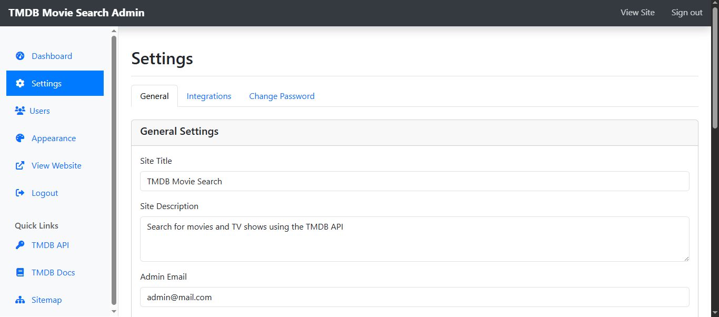Click the sidebar scroll down arrow
Screen dimensions: 719x317
pyautogui.click(x=114, y=311)
